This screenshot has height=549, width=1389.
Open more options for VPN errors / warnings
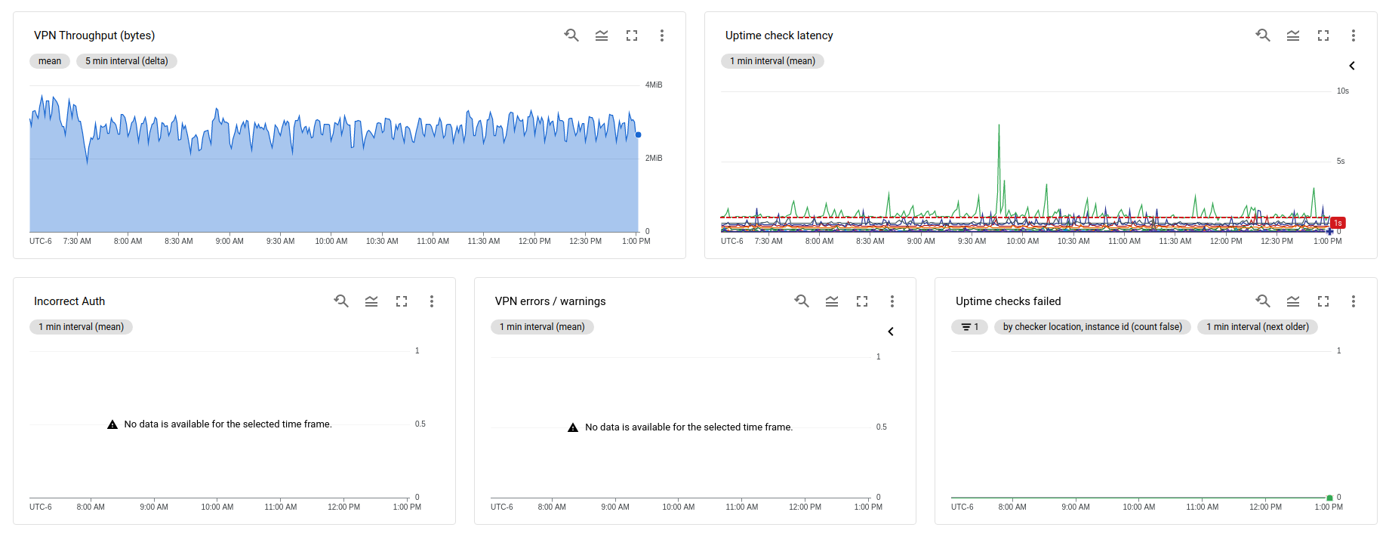point(892,301)
